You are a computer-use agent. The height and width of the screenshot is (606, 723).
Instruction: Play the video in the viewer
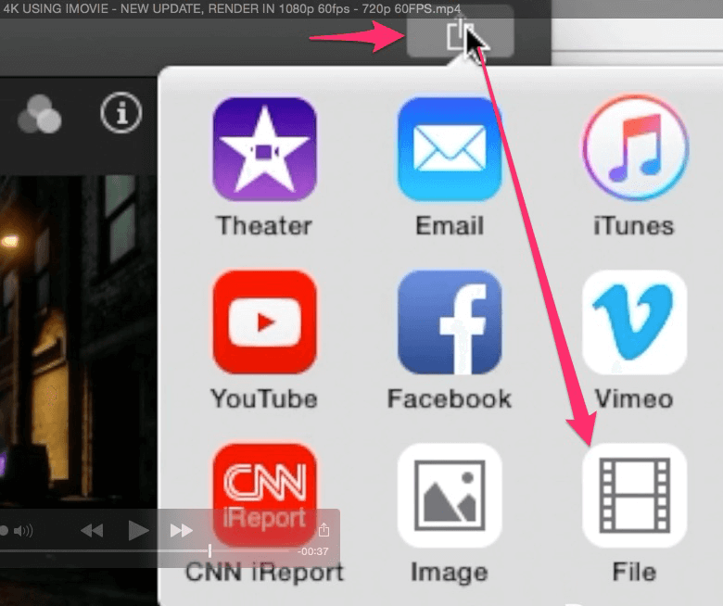pos(138,530)
